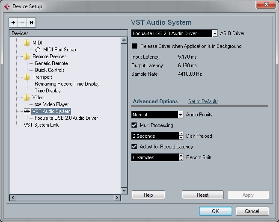Decrease the Record Shift samples
The image size is (279, 222).
click(x=181, y=159)
